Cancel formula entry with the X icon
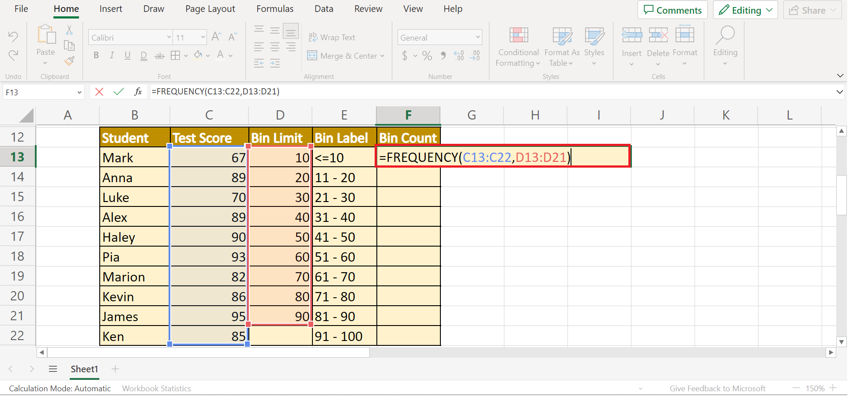Screen dimensions: 849x397 pyautogui.click(x=99, y=92)
